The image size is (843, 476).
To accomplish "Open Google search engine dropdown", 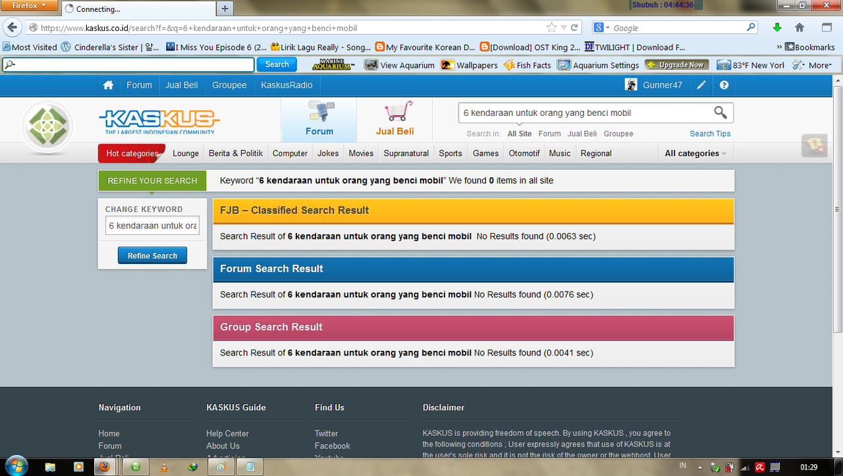I will tap(601, 28).
